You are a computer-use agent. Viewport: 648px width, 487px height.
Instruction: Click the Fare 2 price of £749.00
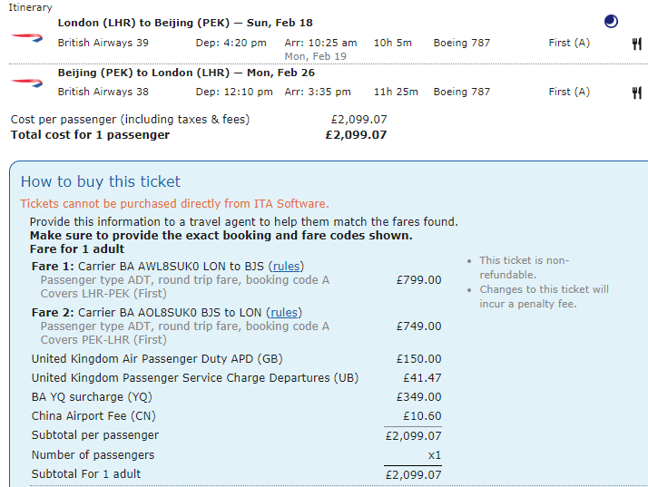418,326
